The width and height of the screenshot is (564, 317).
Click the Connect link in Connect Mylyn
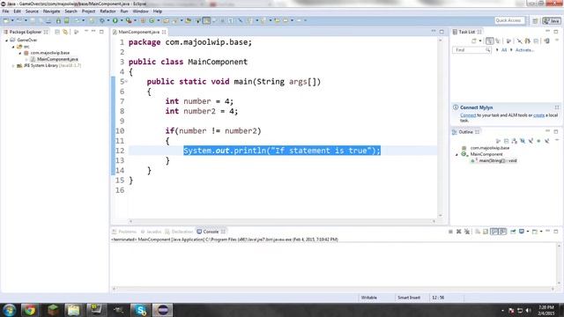pos(468,115)
